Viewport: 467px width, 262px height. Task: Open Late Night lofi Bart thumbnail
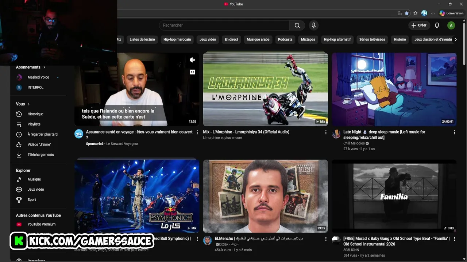(x=394, y=89)
